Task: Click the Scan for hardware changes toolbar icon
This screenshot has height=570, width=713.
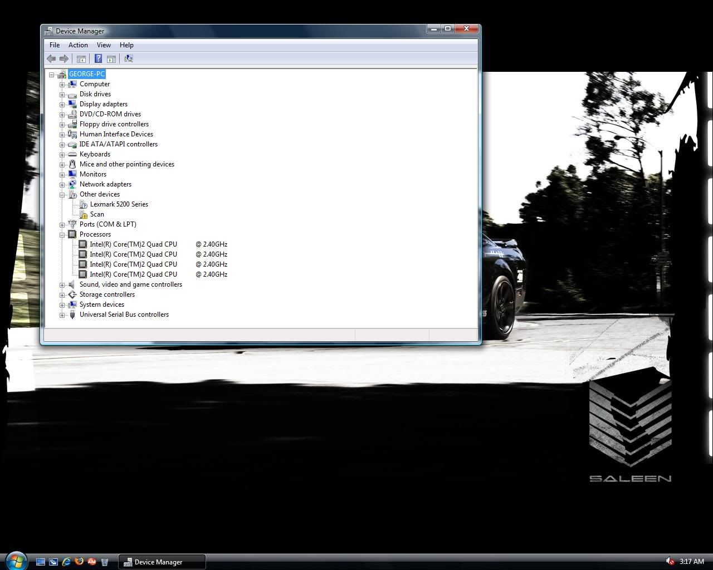Action: [x=129, y=58]
